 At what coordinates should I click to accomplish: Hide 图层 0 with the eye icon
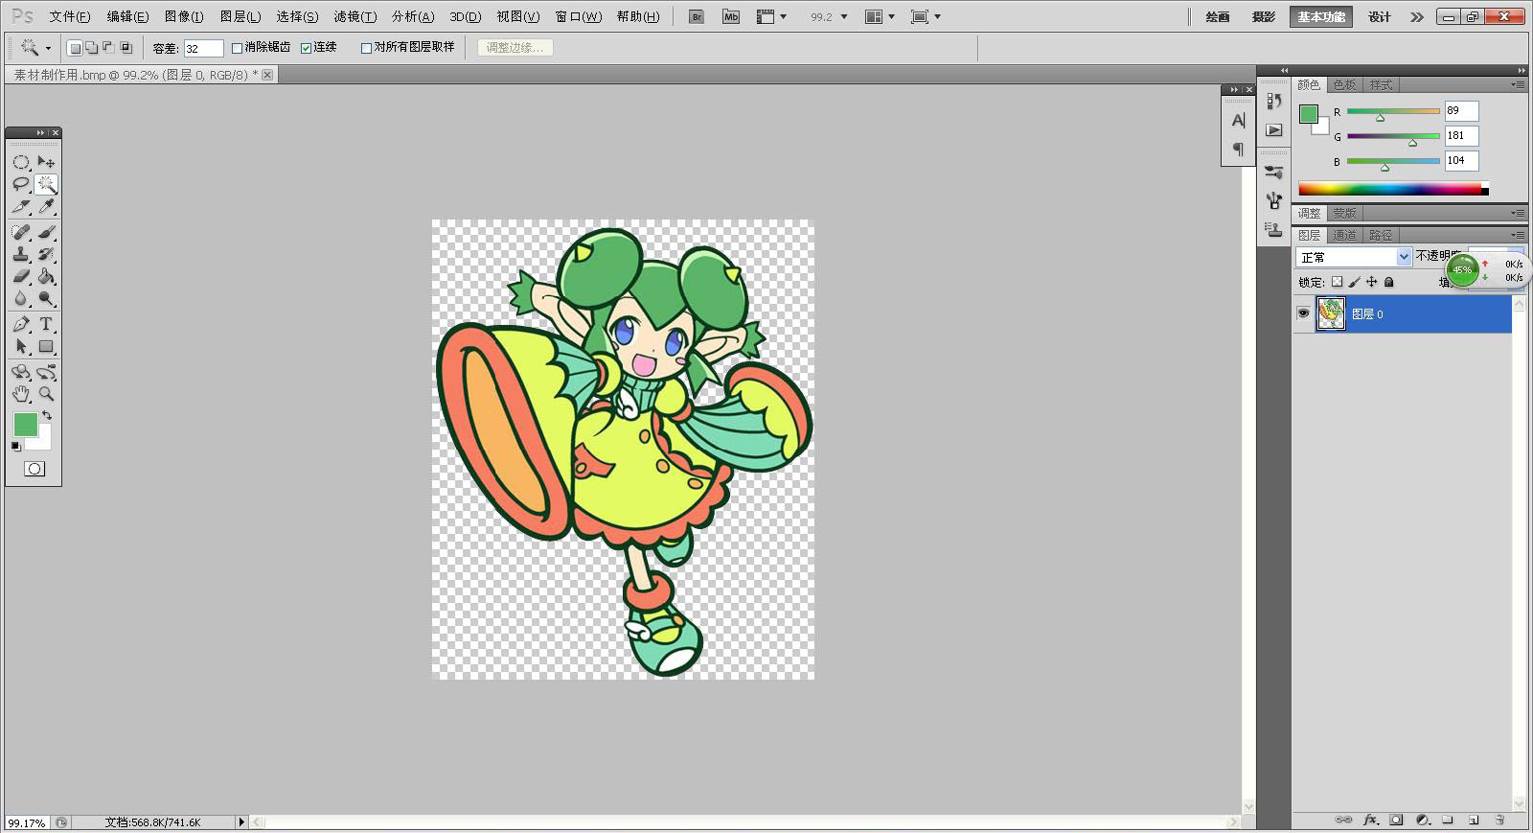point(1303,313)
